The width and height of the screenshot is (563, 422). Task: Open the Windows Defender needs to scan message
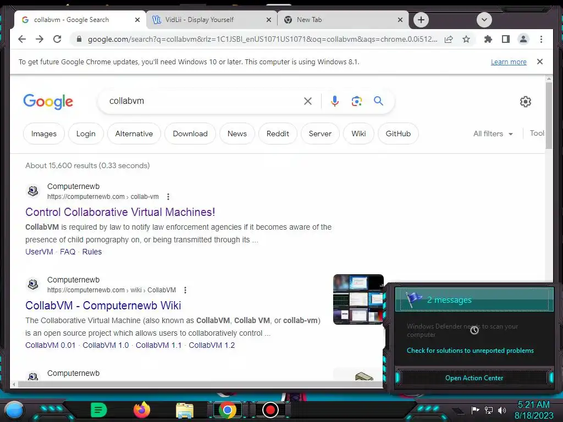pyautogui.click(x=462, y=330)
